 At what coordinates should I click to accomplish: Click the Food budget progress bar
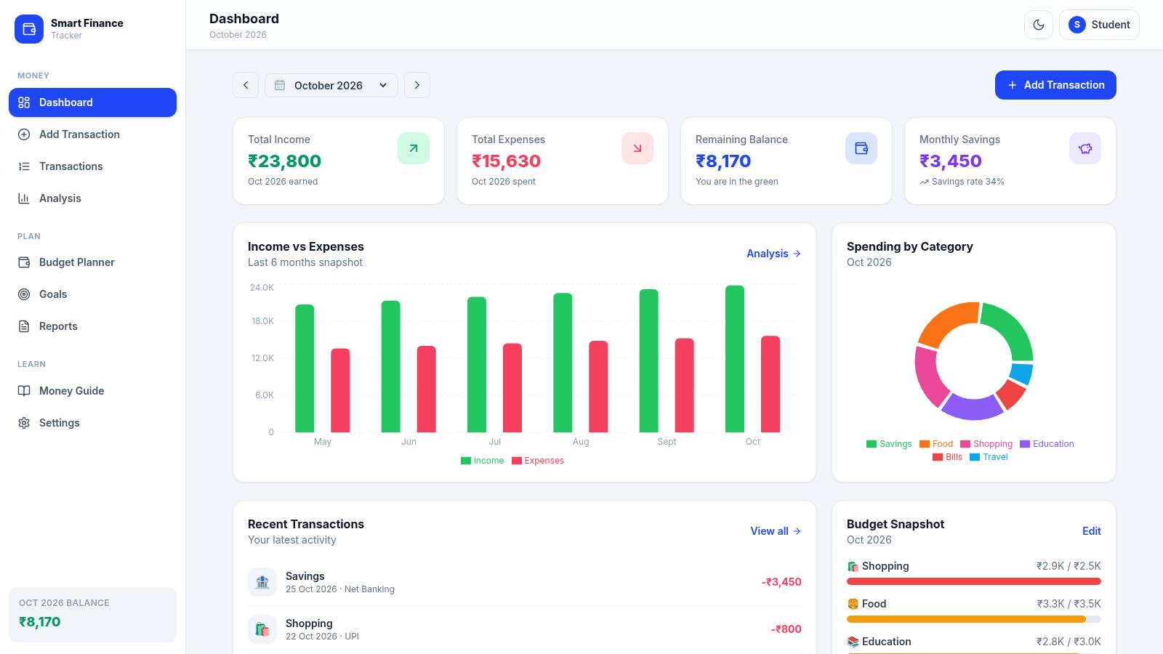[x=974, y=619]
